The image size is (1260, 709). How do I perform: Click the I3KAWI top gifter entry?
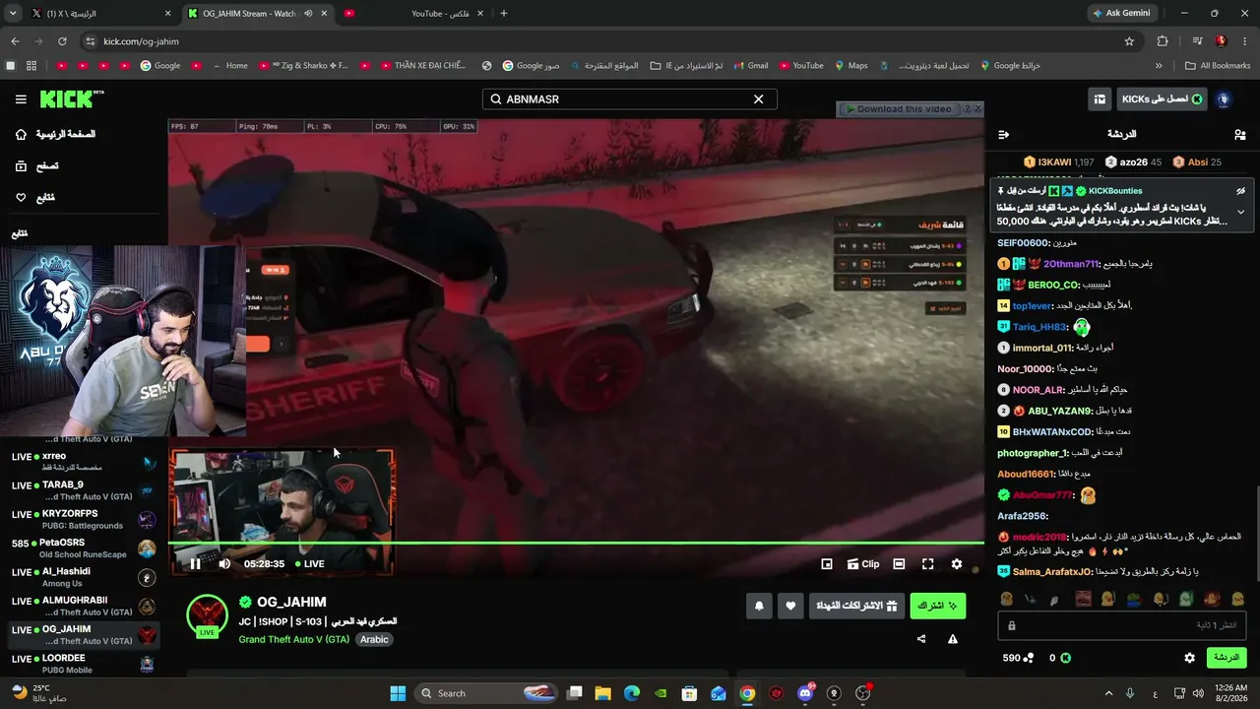pos(1058,162)
